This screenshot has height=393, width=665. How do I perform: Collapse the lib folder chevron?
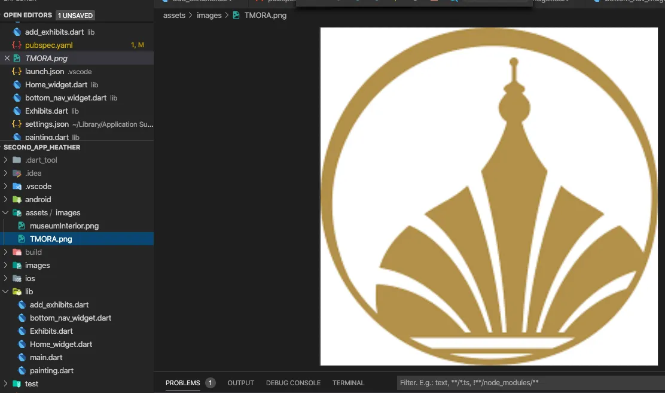tap(5, 291)
